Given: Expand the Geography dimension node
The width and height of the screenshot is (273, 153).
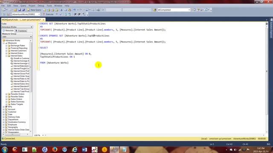Looking at the screenshot, I should coord(4,127).
